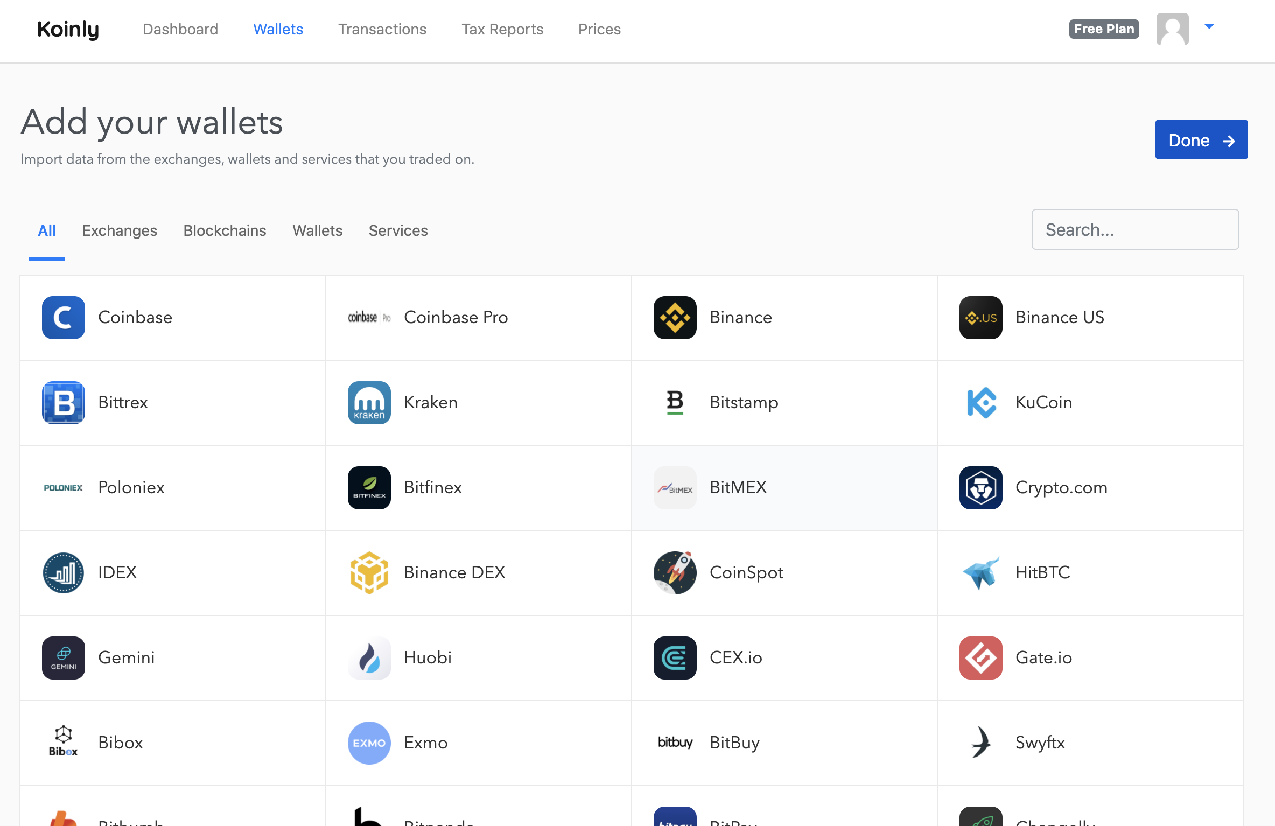Click the Gemini logo icon
The height and width of the screenshot is (826, 1275).
click(x=64, y=658)
